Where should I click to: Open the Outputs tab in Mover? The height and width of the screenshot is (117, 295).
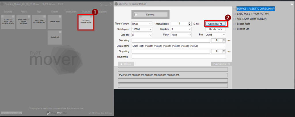tap(86, 12)
